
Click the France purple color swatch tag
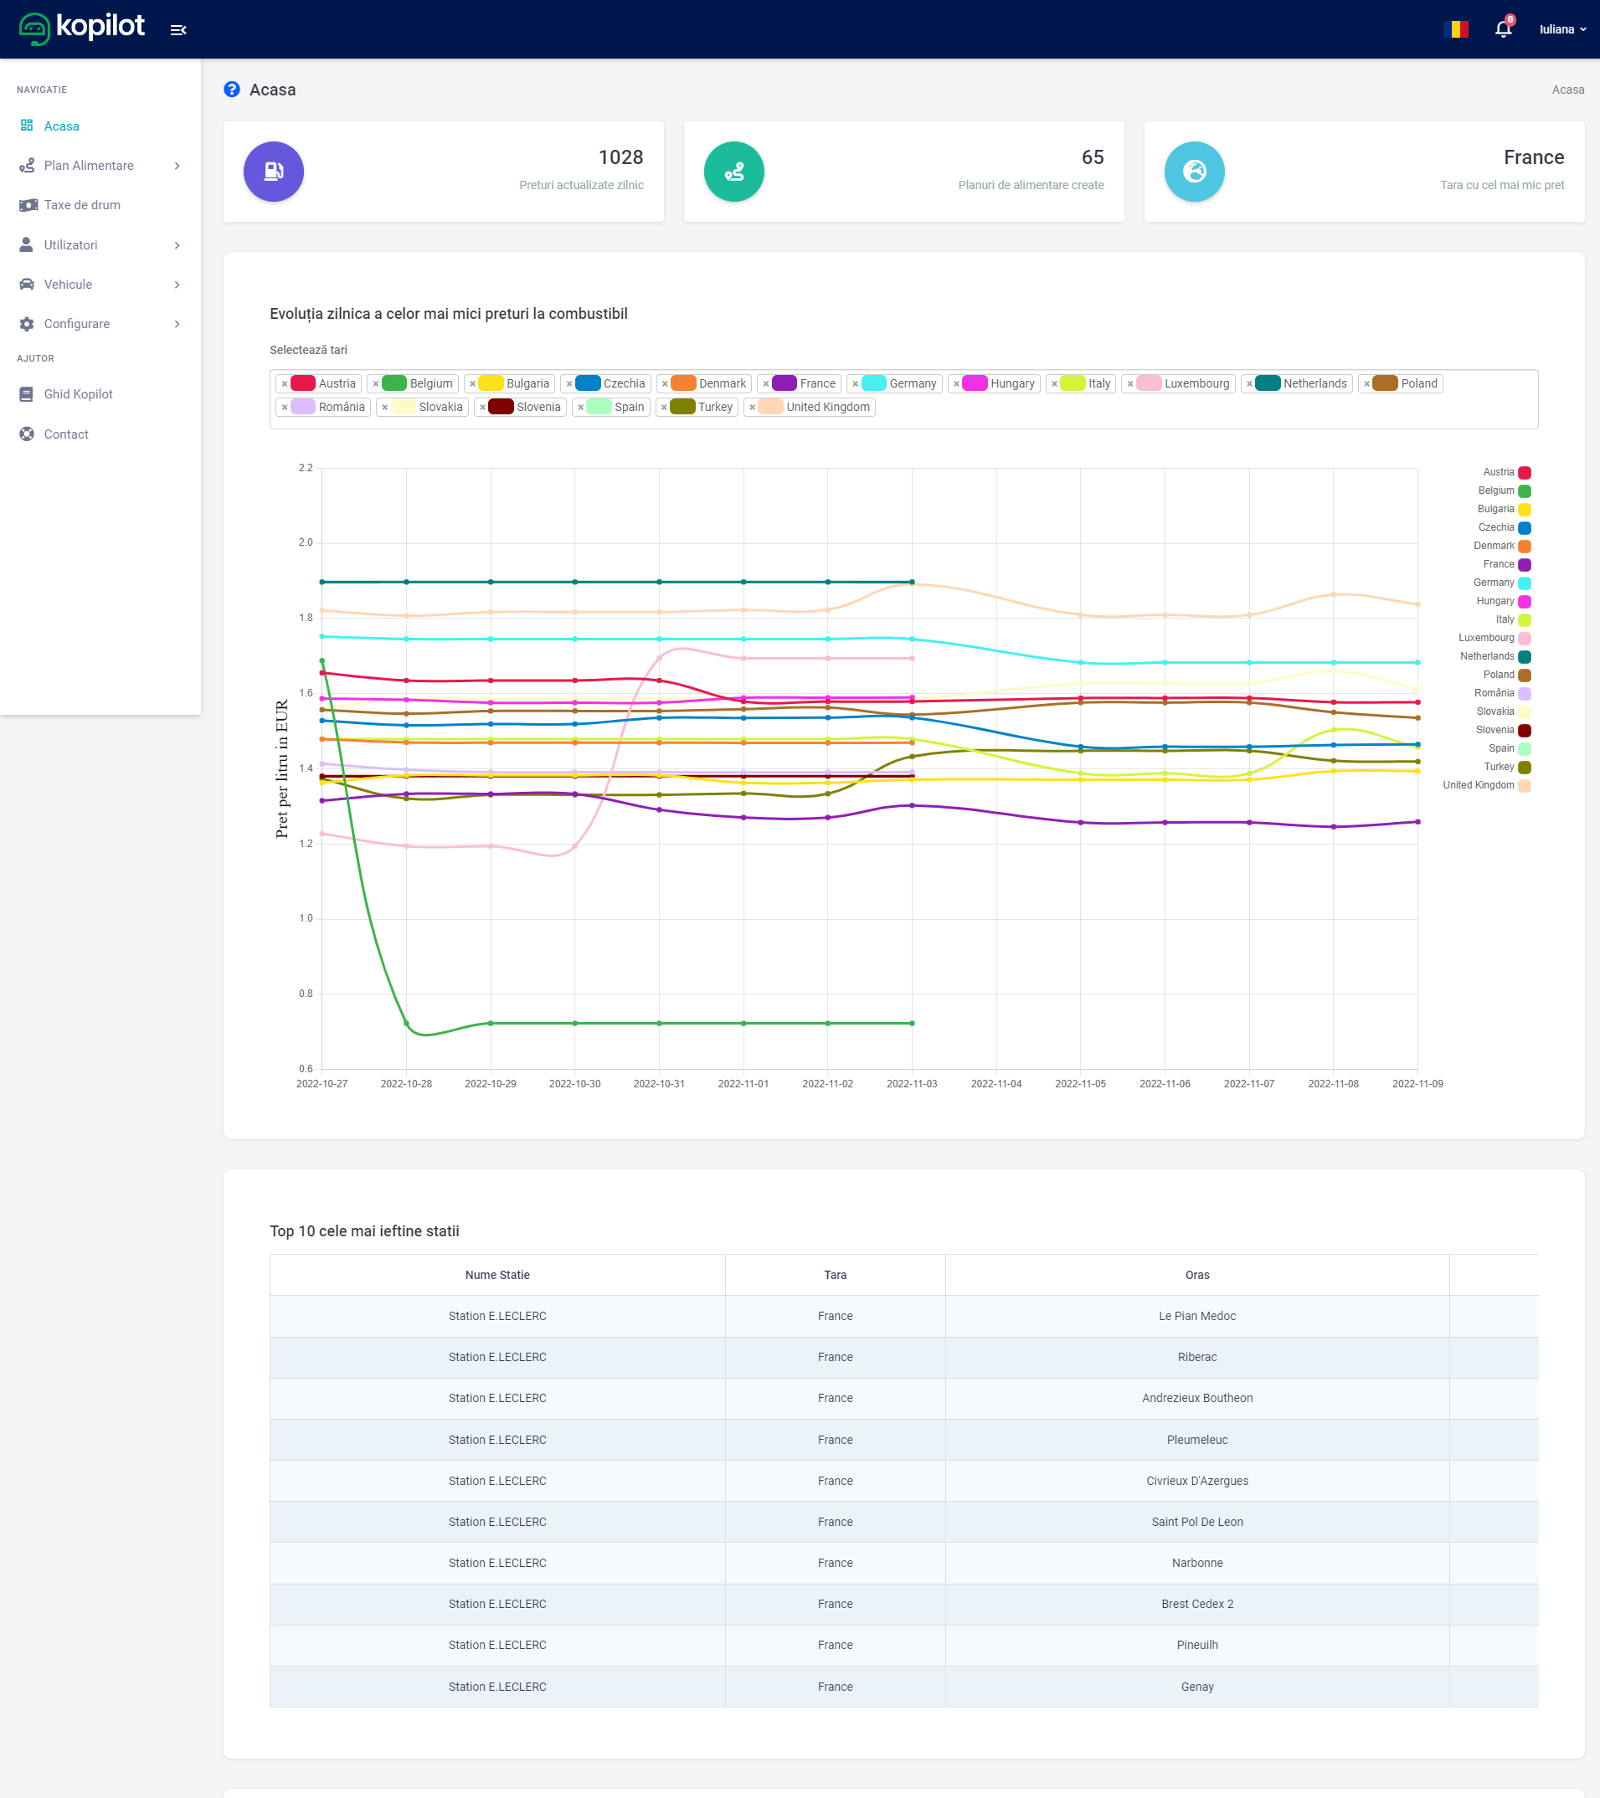point(785,383)
